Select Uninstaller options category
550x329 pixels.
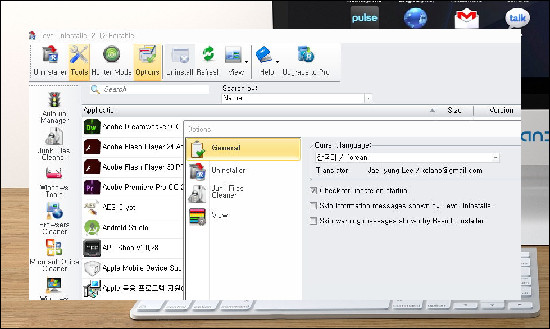click(228, 171)
